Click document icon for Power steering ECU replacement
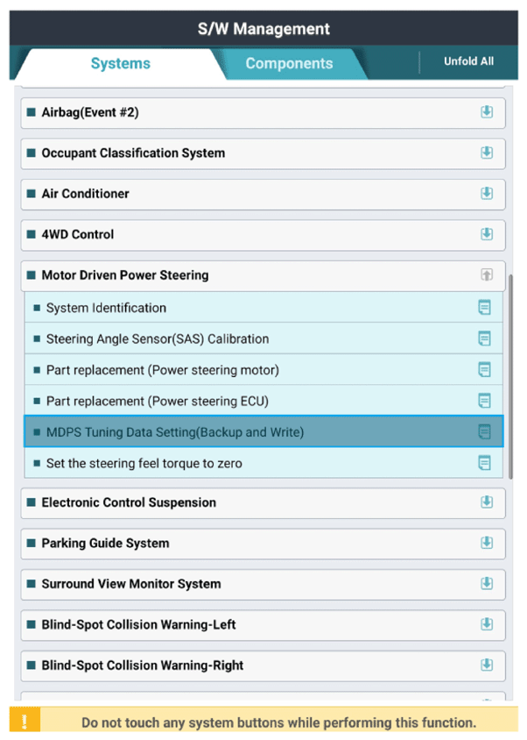527x740 pixels. click(484, 401)
